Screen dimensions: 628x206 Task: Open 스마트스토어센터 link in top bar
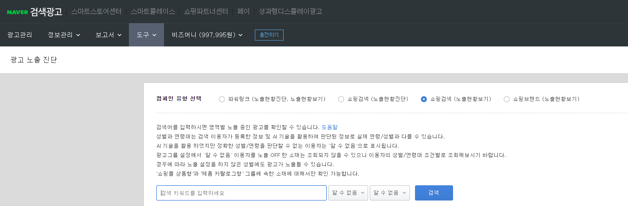point(96,11)
